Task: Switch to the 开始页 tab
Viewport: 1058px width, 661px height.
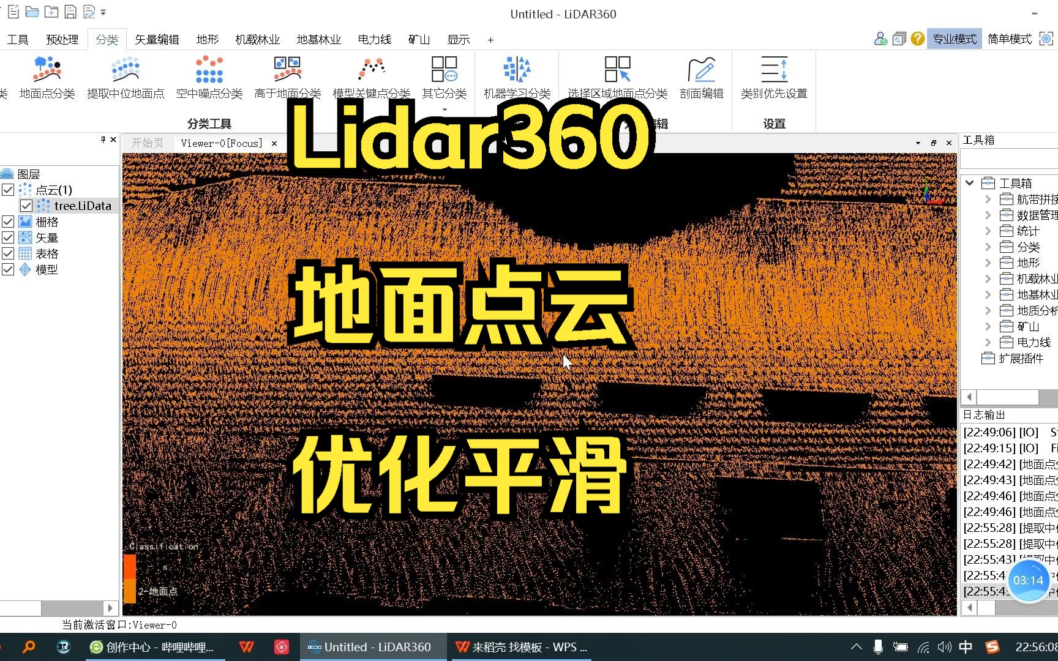Action: point(148,143)
